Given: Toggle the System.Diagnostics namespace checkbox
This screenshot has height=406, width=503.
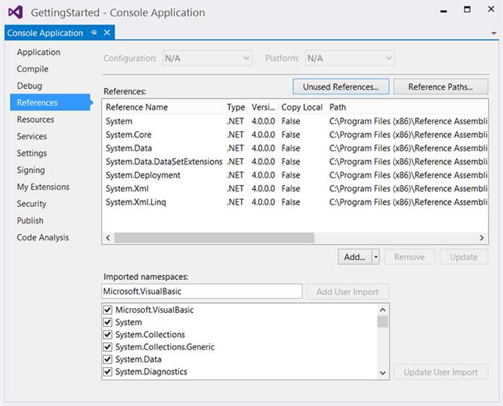Looking at the screenshot, I should (x=108, y=371).
